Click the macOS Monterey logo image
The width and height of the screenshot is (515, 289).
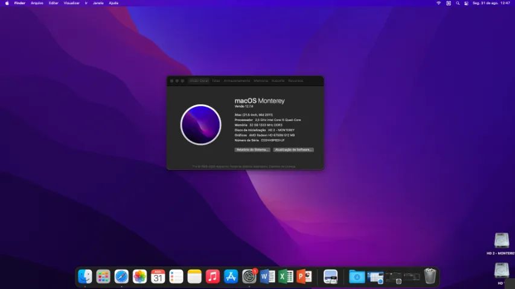200,125
